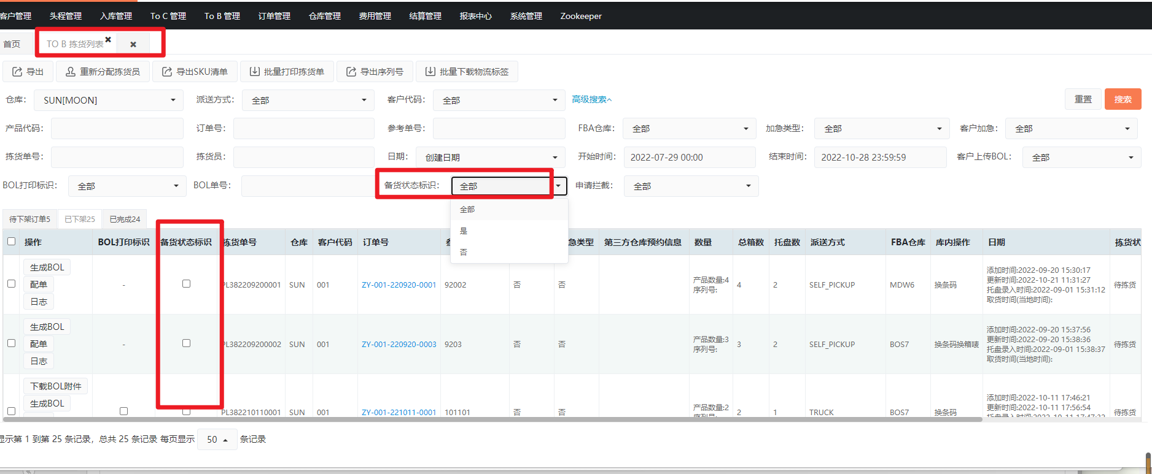The width and height of the screenshot is (1152, 474).
Task: Open the 订单管理 menu
Action: (274, 16)
